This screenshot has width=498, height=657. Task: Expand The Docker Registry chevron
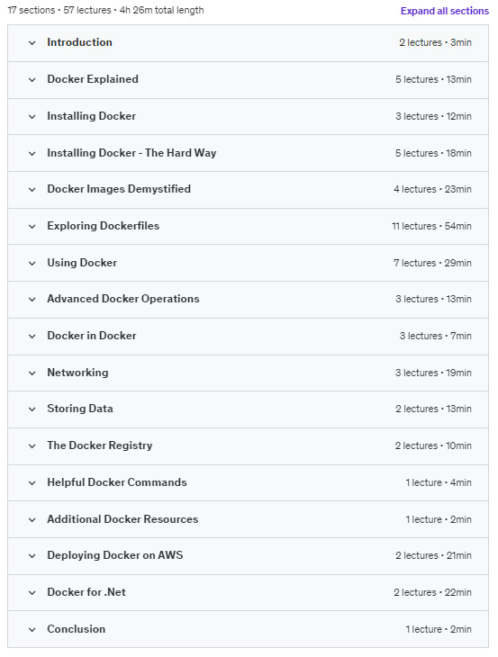[x=32, y=445]
